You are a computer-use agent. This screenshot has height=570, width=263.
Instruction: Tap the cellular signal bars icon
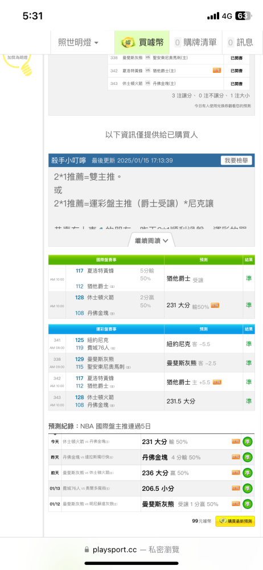pos(213,16)
